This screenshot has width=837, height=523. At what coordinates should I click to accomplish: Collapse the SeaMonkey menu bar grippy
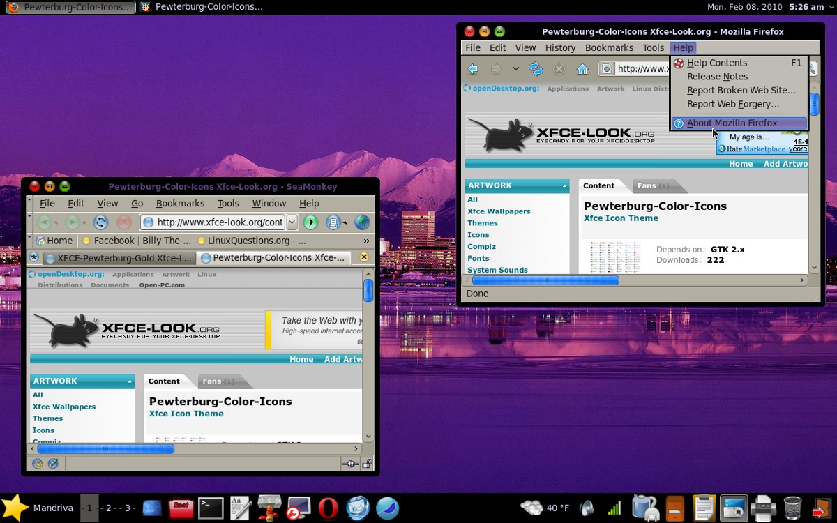[29, 204]
